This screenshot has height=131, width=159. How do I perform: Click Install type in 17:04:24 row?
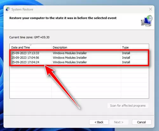click(126, 62)
